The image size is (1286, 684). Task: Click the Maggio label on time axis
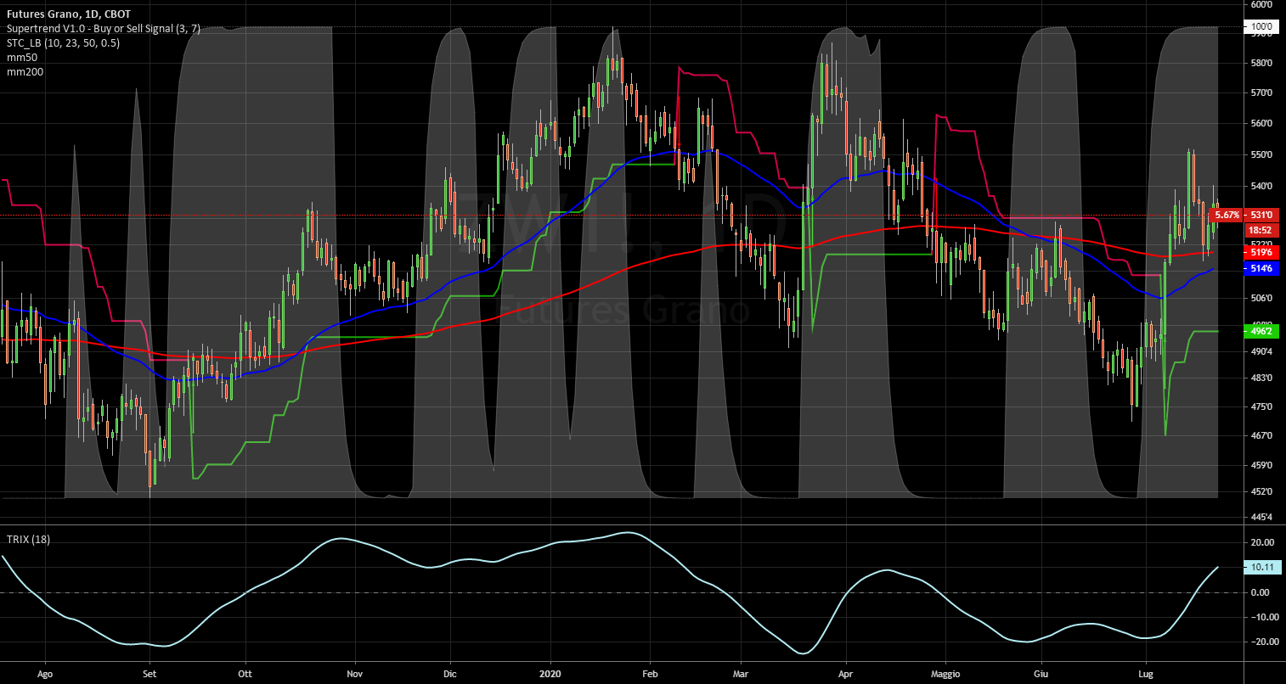[x=945, y=675]
